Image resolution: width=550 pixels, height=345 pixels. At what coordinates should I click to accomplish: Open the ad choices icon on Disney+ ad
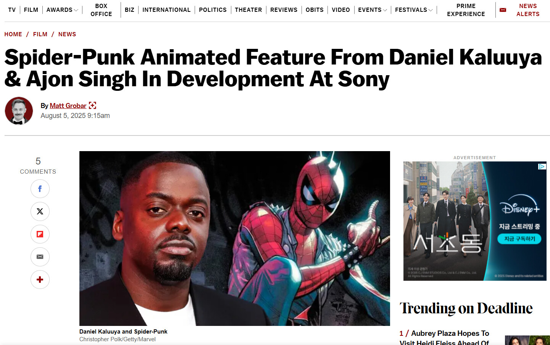[542, 166]
